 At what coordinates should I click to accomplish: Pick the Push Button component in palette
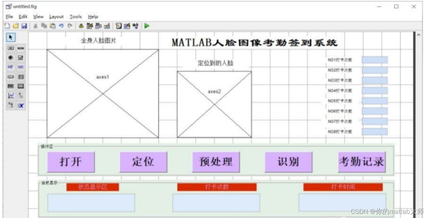(x=11, y=48)
